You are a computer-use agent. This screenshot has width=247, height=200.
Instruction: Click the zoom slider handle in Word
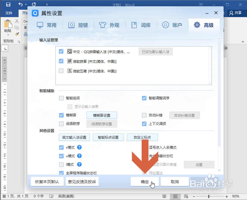[x=209, y=196]
